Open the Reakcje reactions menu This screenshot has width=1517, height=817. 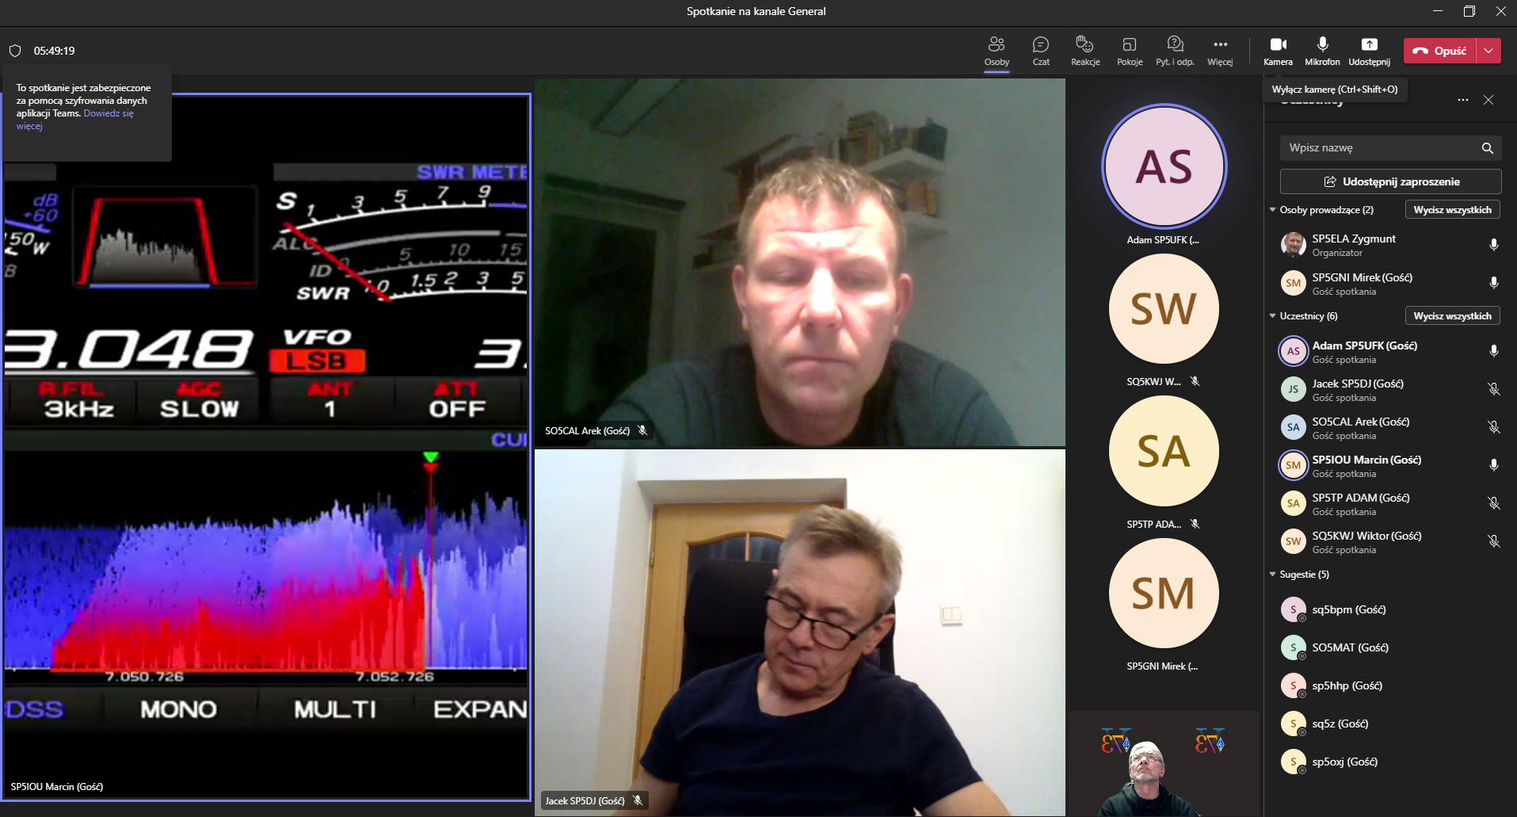coord(1085,51)
